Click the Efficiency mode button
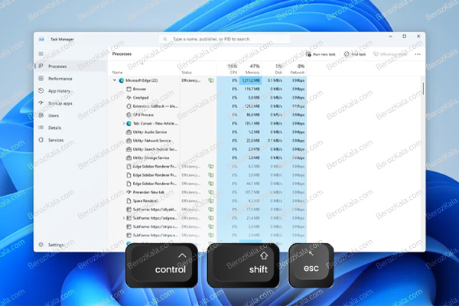Screen dimensions: 459x306 pos(390,54)
